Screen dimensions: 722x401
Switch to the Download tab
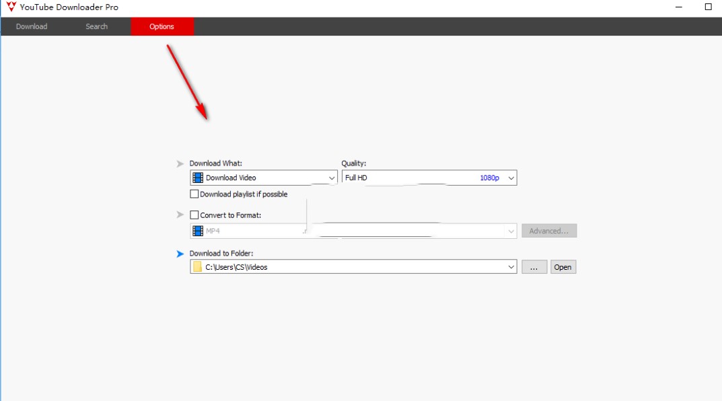[x=31, y=26]
